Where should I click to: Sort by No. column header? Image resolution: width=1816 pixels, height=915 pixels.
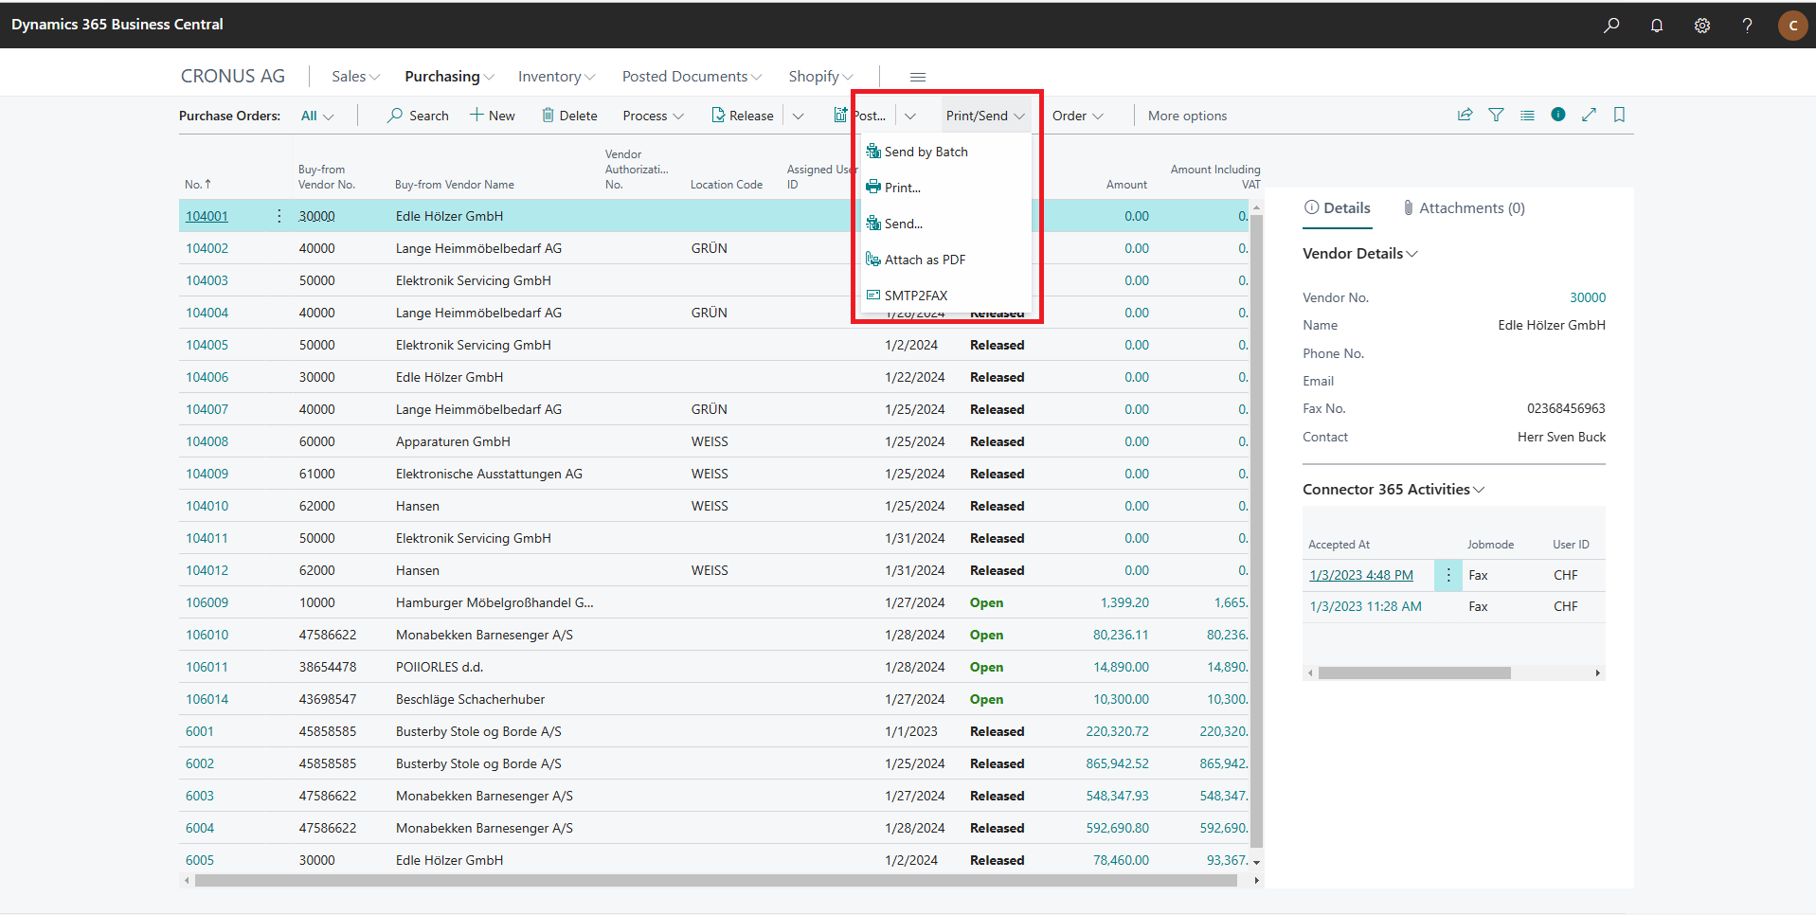click(198, 185)
